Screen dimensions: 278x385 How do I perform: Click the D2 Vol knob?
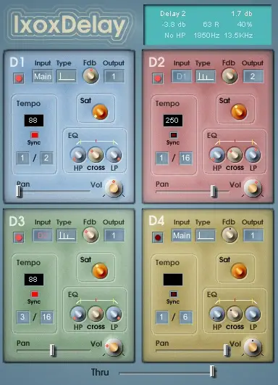point(253,188)
